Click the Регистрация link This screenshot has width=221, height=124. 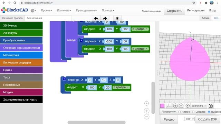(196, 10)
